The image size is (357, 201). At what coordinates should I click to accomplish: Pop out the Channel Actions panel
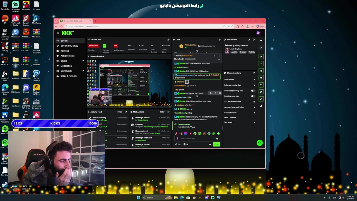pyautogui.click(x=254, y=73)
